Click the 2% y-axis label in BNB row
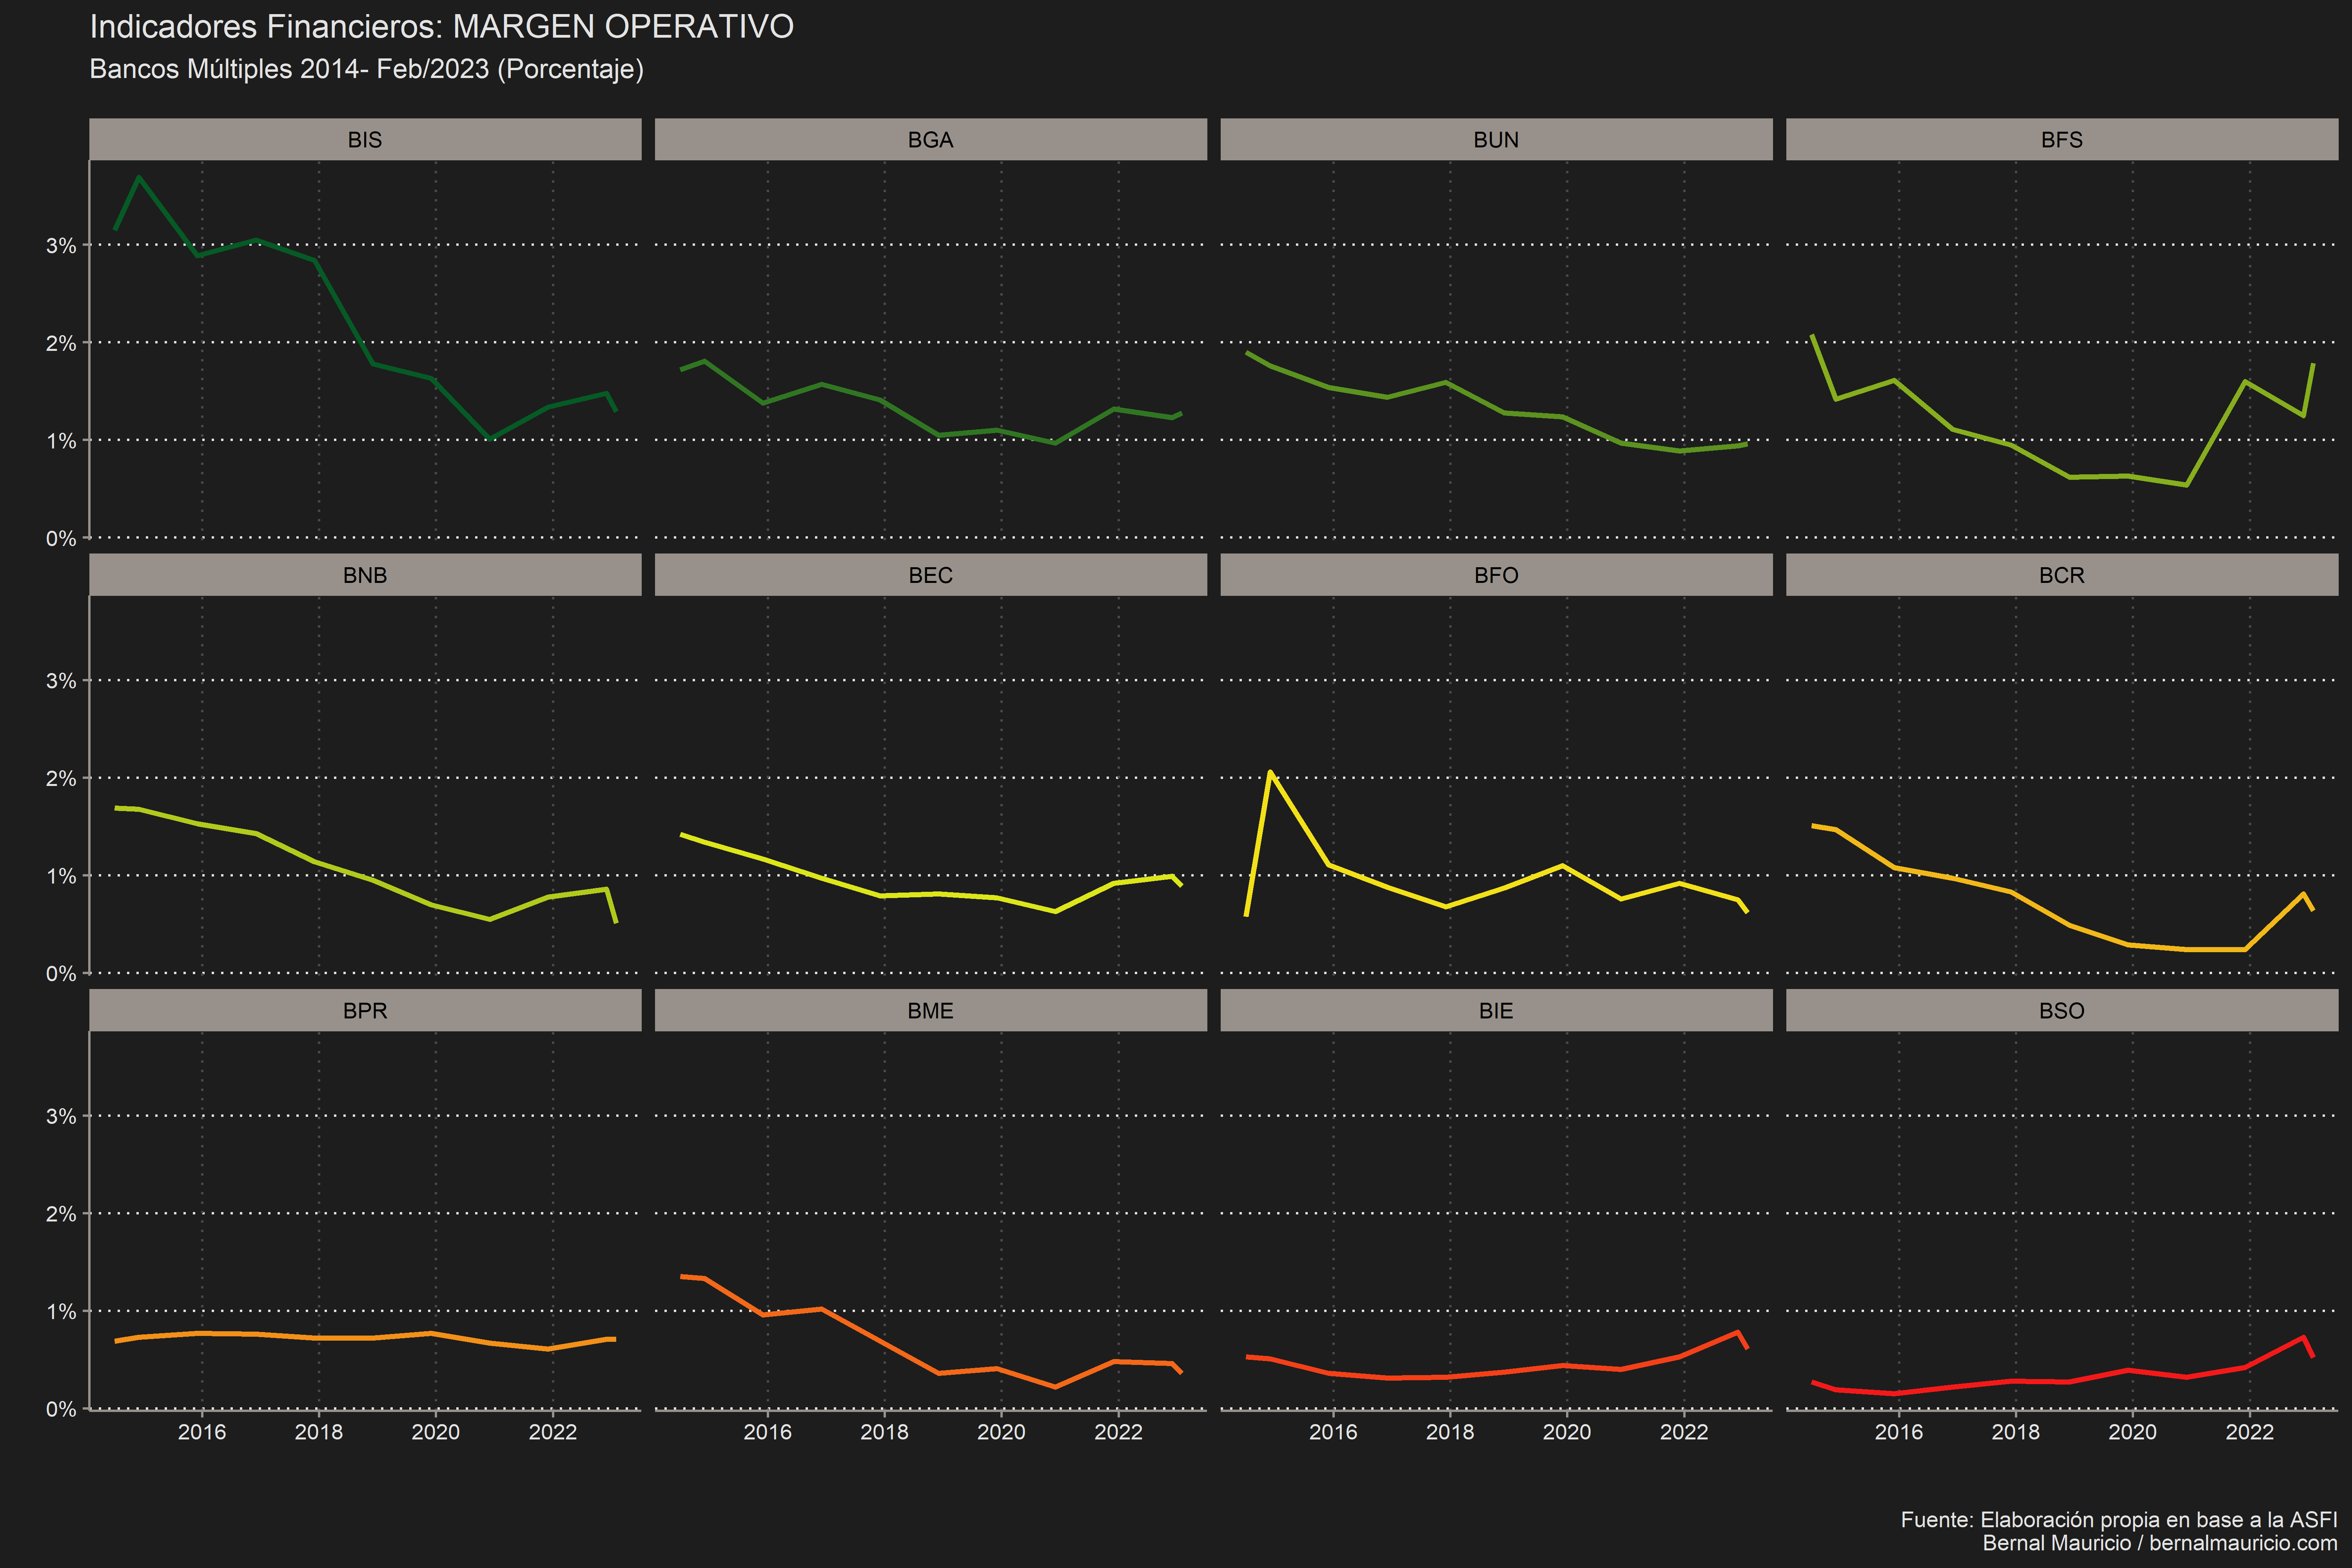 pyautogui.click(x=61, y=779)
